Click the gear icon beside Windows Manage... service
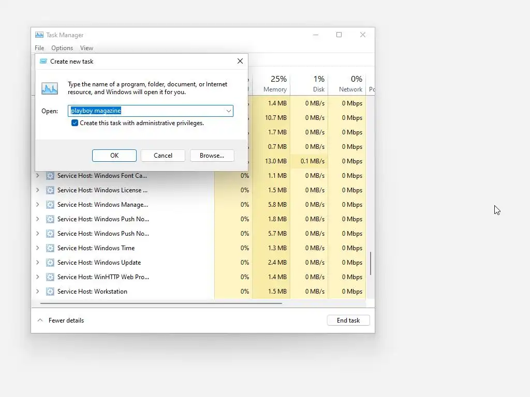This screenshot has height=397, width=530. pos(50,205)
